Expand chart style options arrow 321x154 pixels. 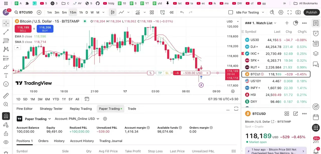128,12
